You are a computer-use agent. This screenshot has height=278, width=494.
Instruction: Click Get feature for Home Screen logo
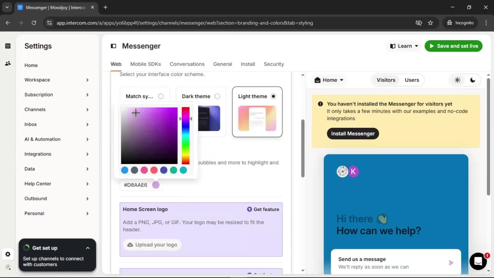tap(263, 209)
